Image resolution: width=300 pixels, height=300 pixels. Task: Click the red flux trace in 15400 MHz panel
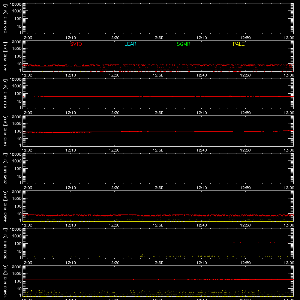click(158, 279)
